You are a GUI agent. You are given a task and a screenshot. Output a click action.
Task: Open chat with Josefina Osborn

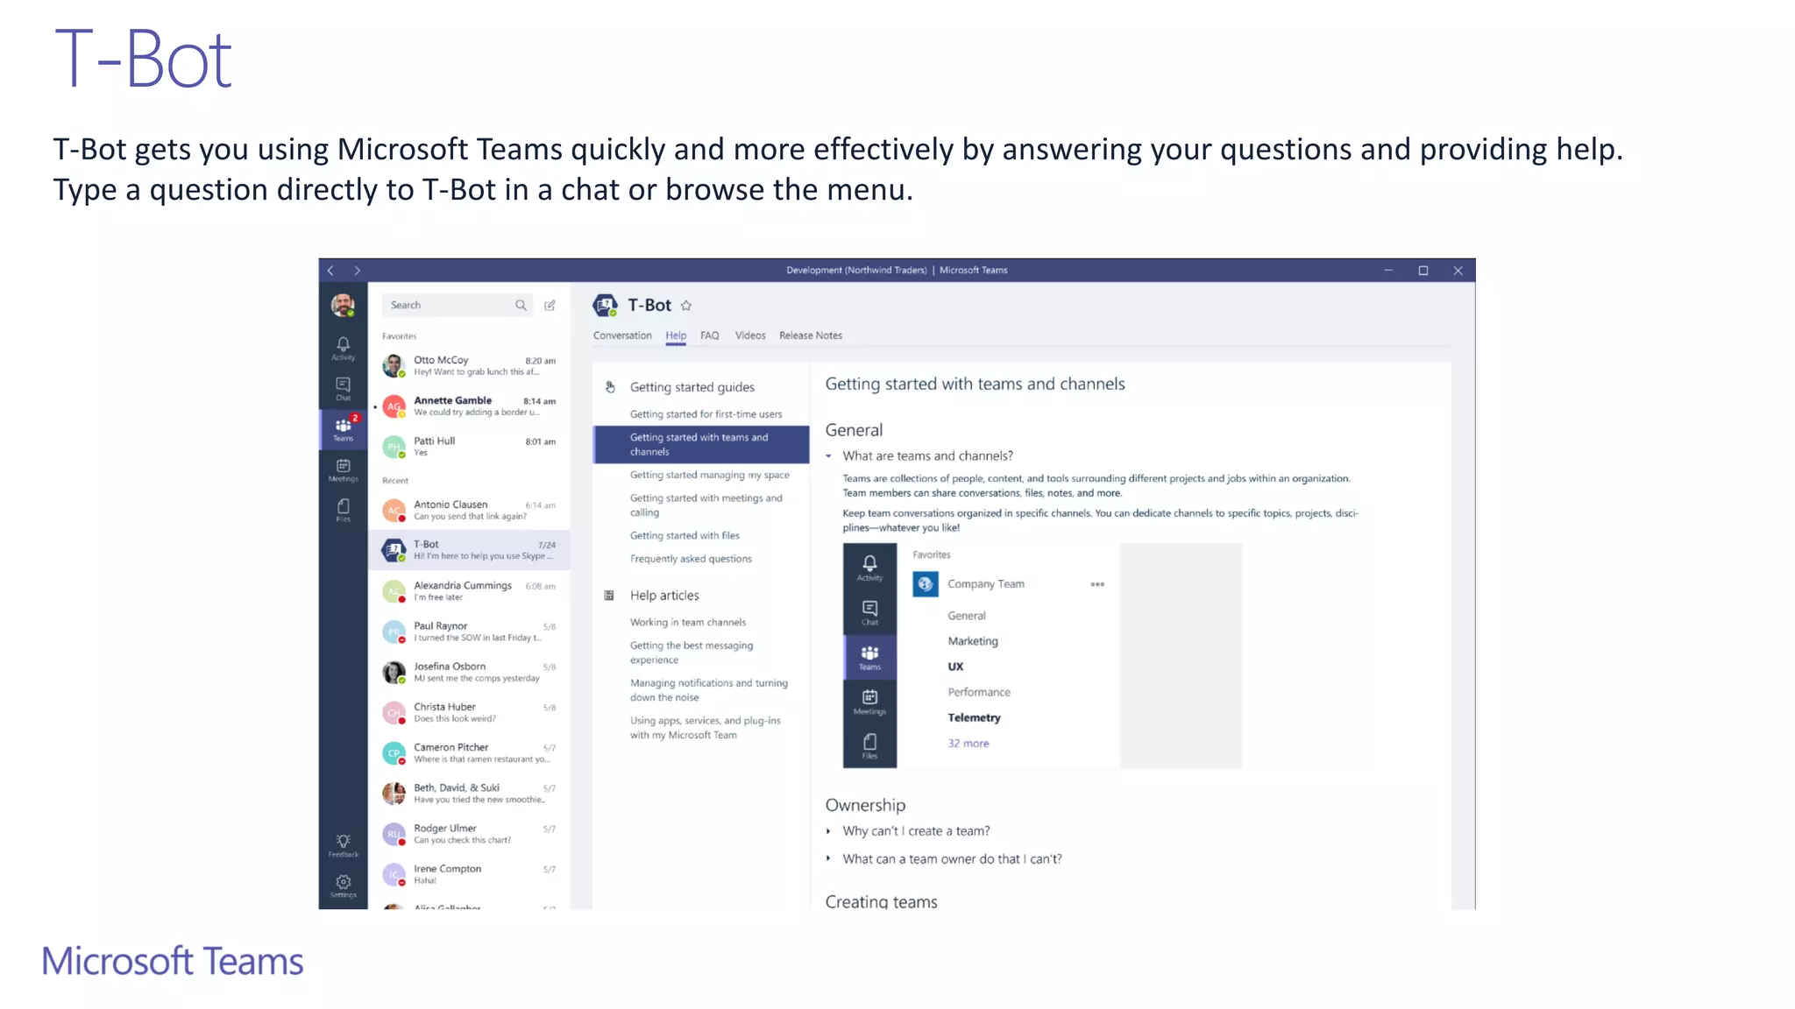coord(469,672)
